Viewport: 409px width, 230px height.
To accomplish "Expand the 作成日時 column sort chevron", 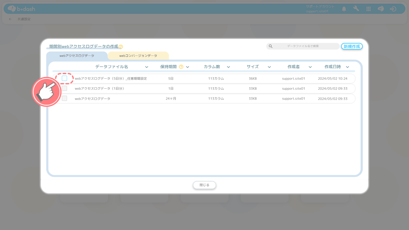I will (348, 67).
